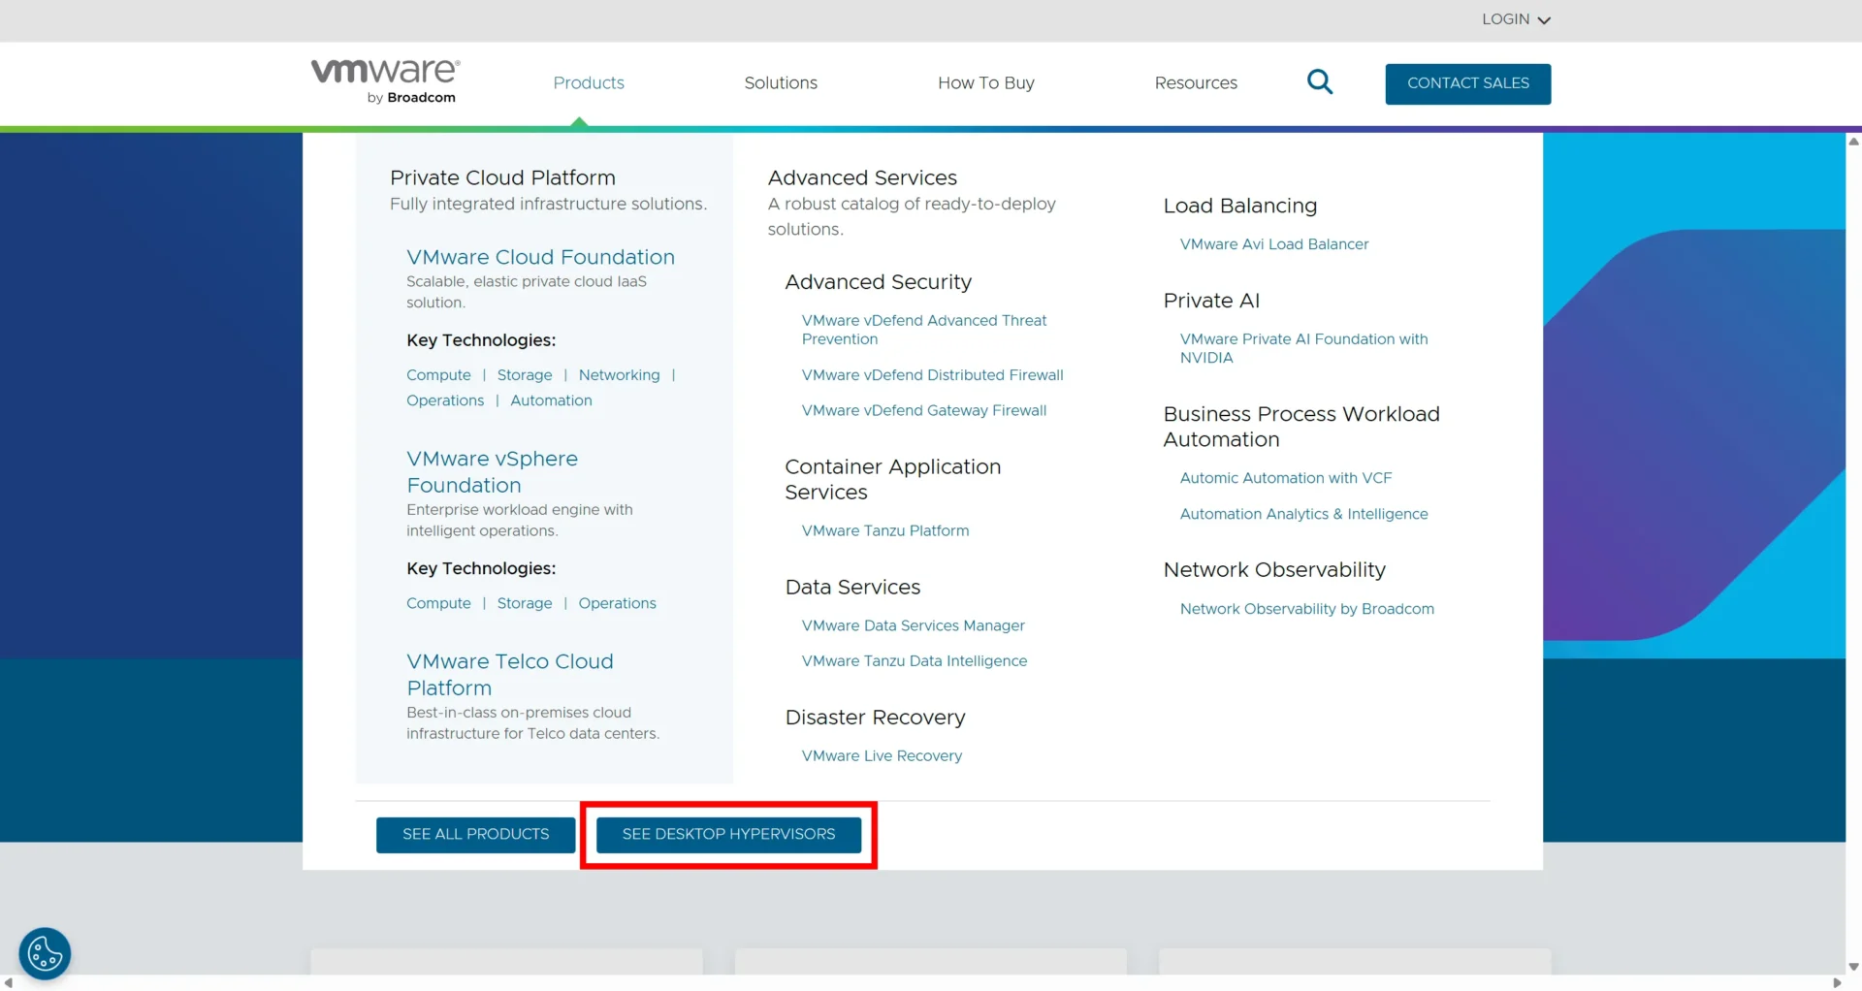Click the horizontal scrollbar right arrow
Viewport: 1862px width, 991px height.
click(x=1838, y=983)
